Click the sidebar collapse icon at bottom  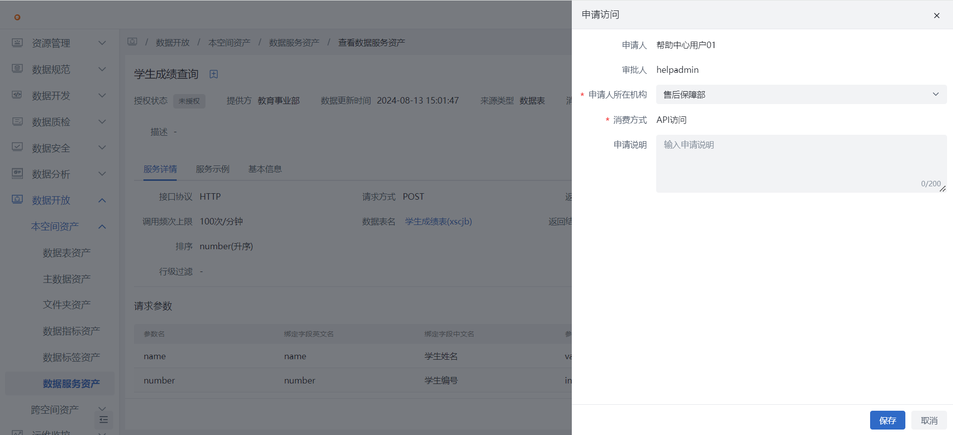104,420
